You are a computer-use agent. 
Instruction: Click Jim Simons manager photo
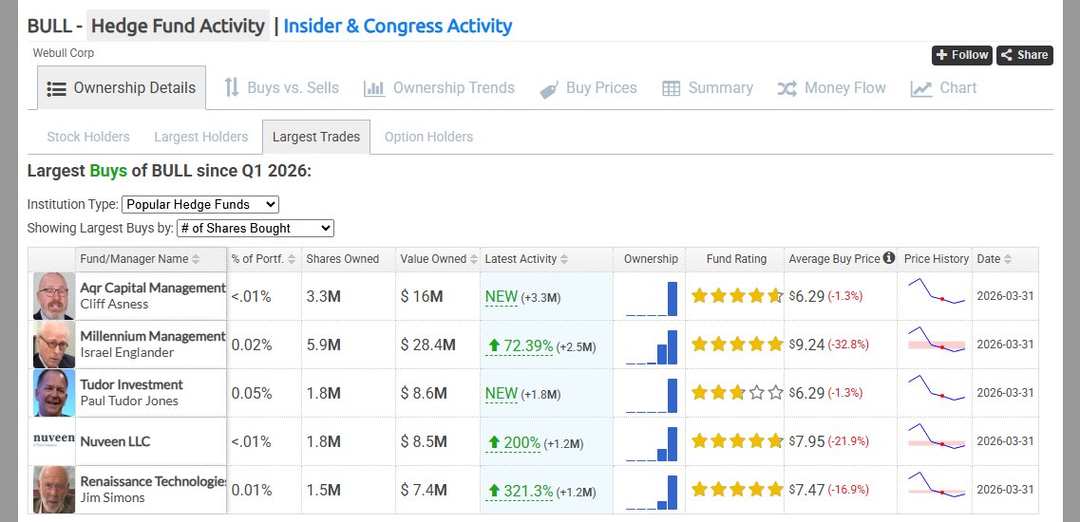pyautogui.click(x=54, y=490)
